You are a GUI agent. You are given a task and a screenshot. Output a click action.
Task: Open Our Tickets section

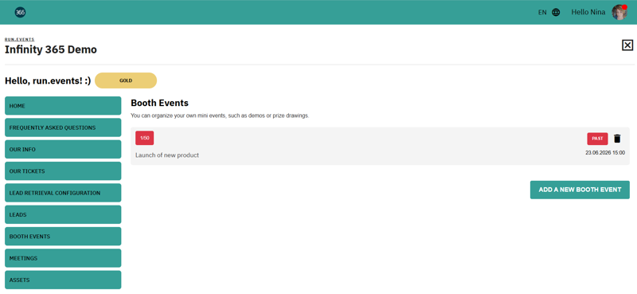tap(63, 171)
